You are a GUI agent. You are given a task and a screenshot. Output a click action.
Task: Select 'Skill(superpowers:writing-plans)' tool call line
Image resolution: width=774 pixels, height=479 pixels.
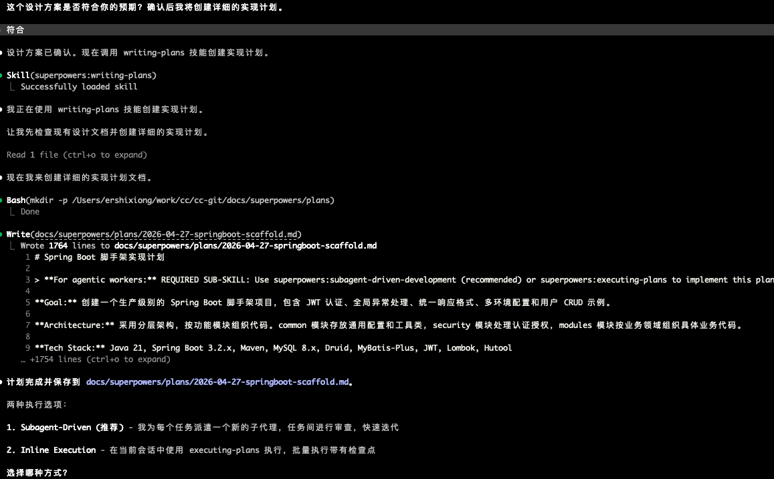[82, 75]
